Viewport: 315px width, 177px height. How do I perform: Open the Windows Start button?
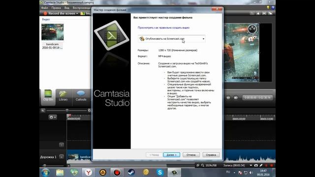coord(46,173)
